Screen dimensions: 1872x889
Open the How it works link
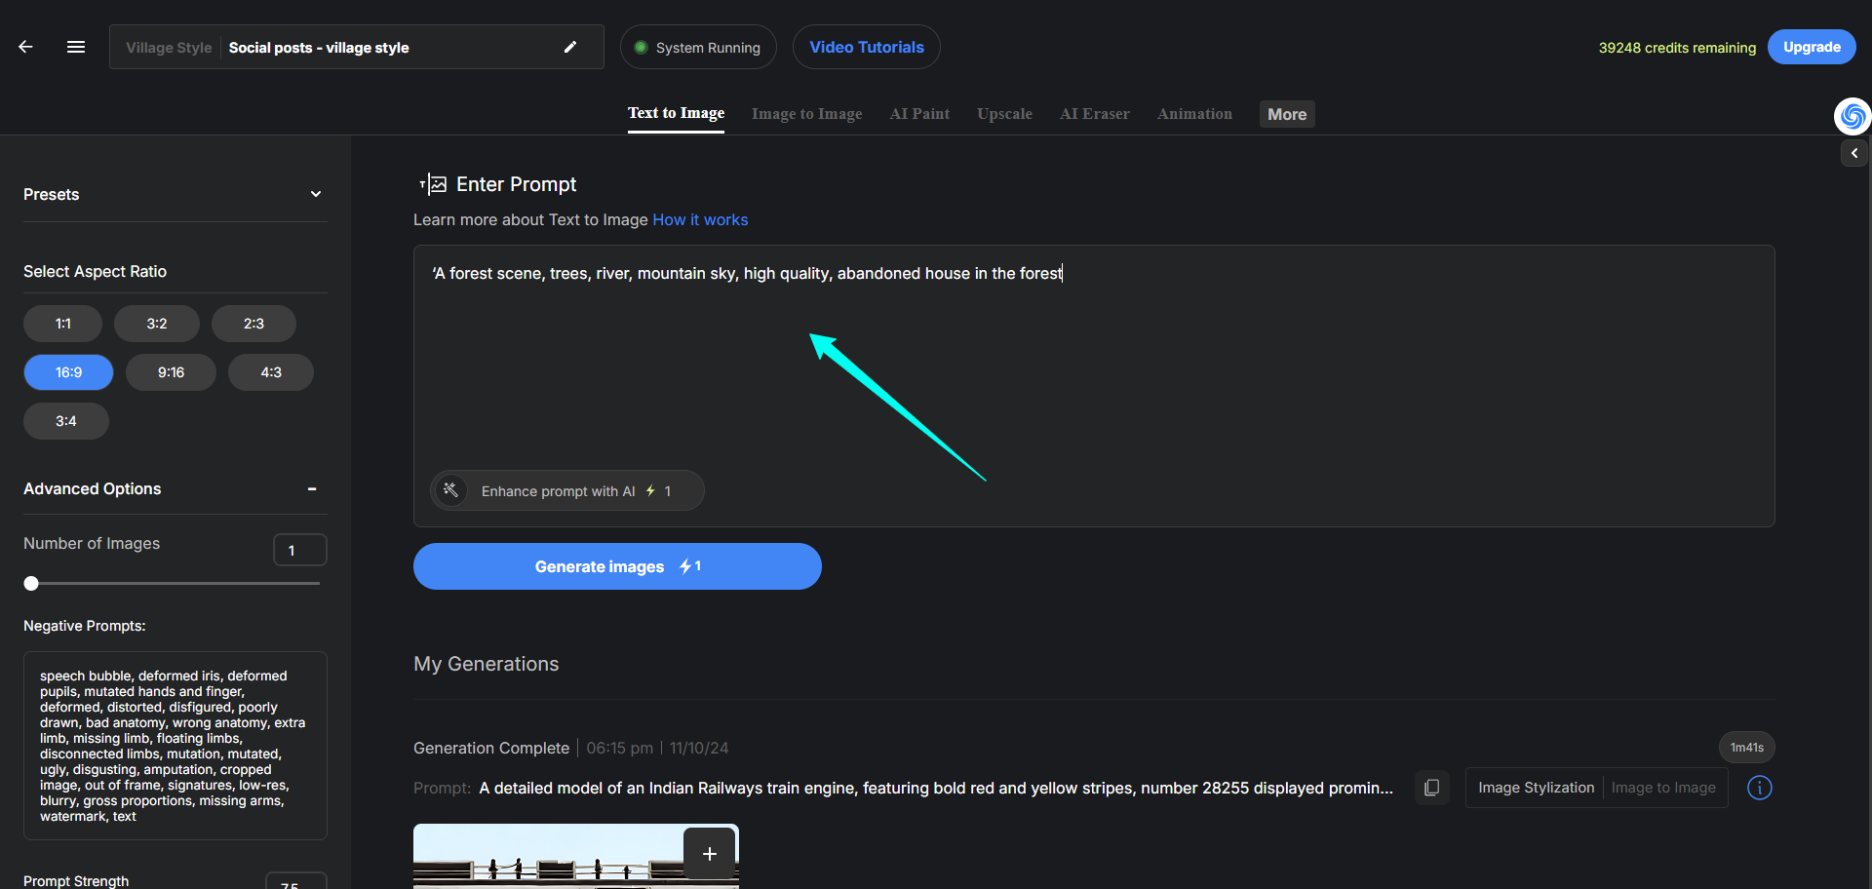(x=700, y=220)
